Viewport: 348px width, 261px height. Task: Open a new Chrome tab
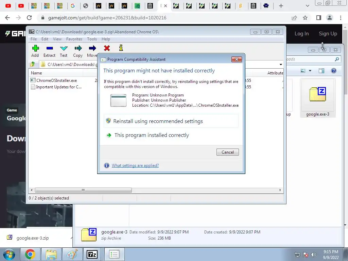(x=281, y=6)
